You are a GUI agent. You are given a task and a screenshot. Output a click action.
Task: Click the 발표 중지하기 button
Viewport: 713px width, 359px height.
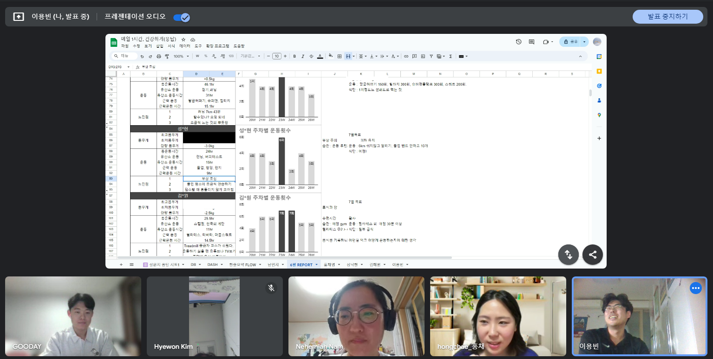click(x=667, y=17)
